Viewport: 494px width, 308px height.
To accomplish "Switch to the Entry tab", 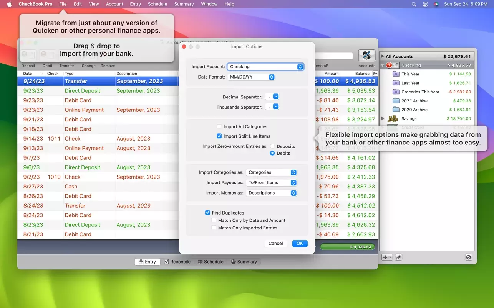I will [x=147, y=262].
